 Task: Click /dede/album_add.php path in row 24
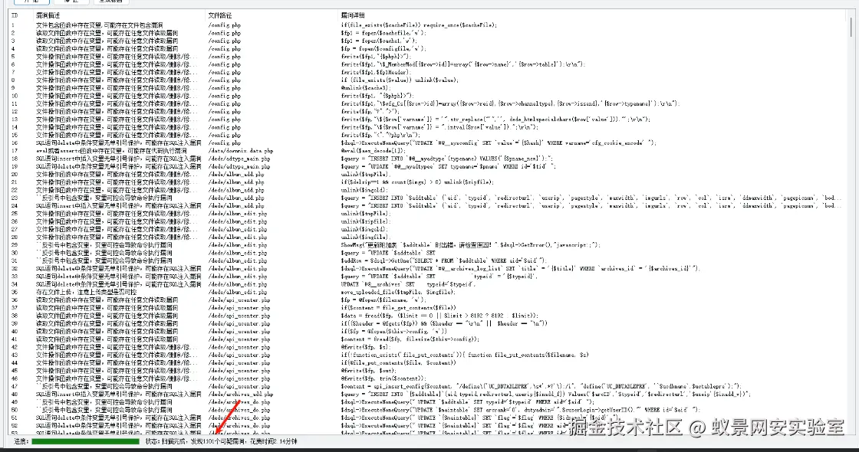(x=236, y=206)
